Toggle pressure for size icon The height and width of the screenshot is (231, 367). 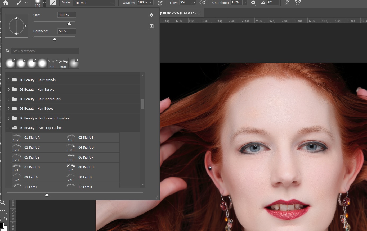point(287,3)
